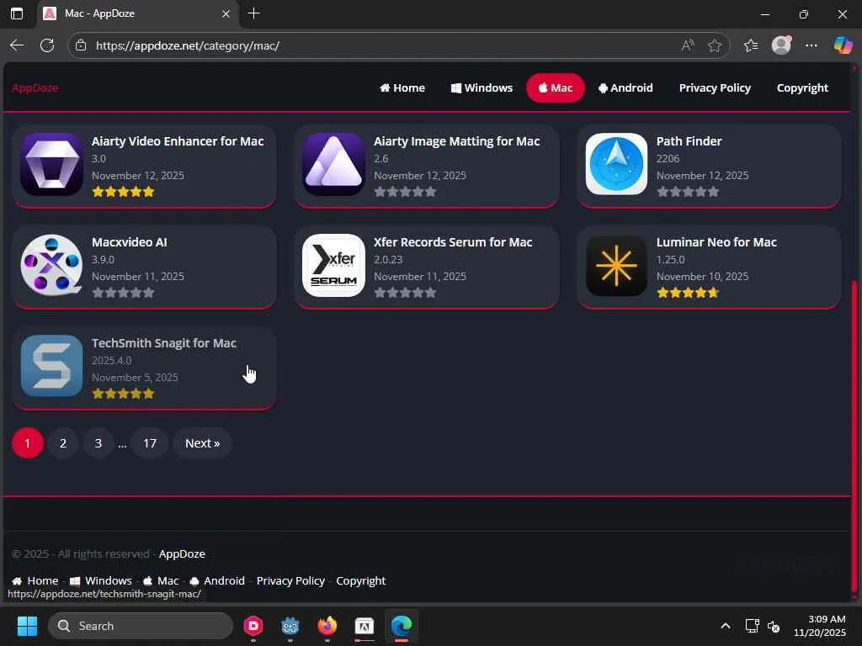Click the Next » pagination button
Screen dimensions: 862x646
202,442
